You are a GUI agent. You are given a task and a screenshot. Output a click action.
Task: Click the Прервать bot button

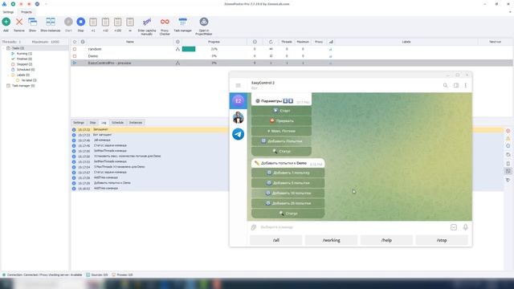click(281, 121)
